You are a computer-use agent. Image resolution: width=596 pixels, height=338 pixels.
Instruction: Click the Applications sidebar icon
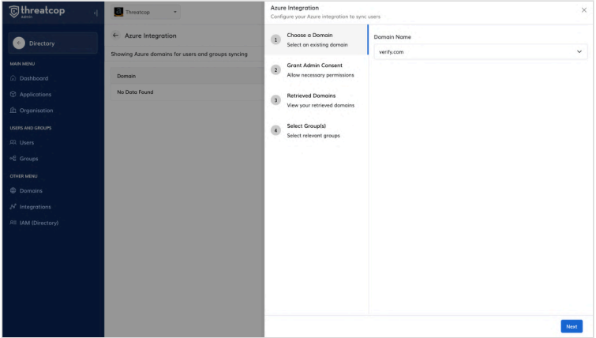[x=13, y=94]
